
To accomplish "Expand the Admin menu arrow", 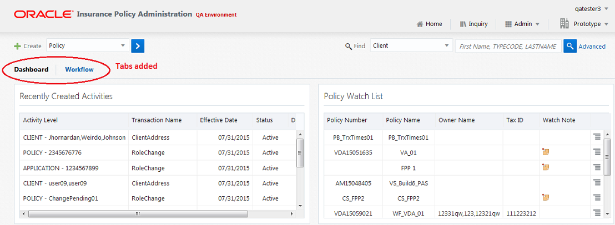I will coord(537,24).
